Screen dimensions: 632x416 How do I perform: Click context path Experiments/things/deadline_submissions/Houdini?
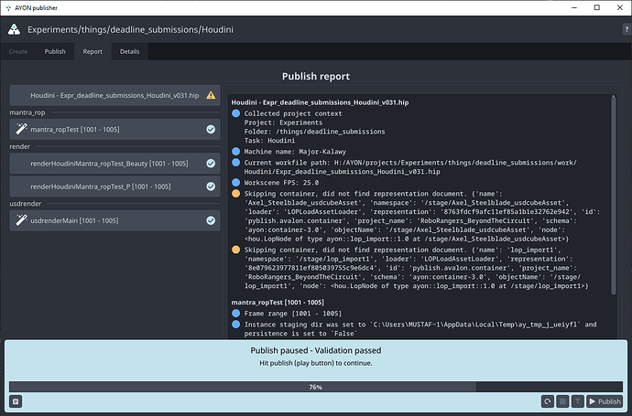tap(130, 30)
